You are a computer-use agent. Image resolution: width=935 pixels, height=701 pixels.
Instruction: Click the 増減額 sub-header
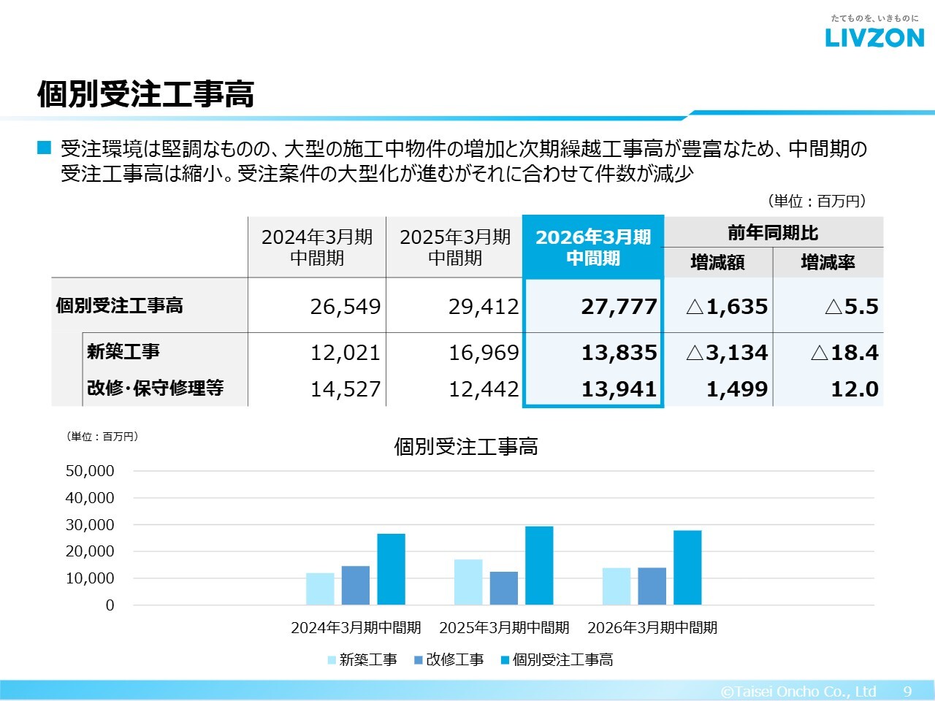pos(717,263)
